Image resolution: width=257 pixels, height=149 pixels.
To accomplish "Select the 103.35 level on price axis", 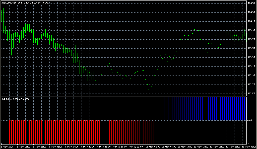I will click(251, 57).
